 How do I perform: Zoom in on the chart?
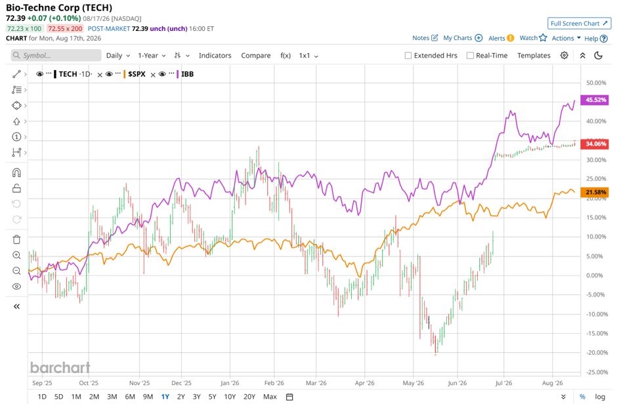point(16,255)
